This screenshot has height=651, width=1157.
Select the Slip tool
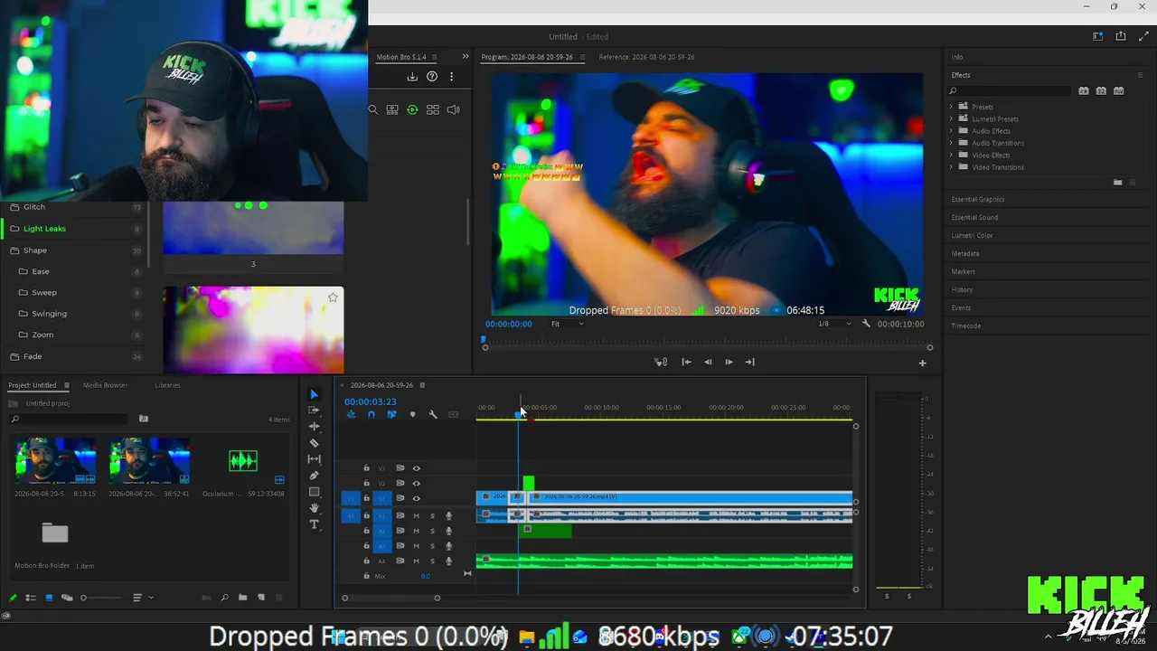point(315,459)
